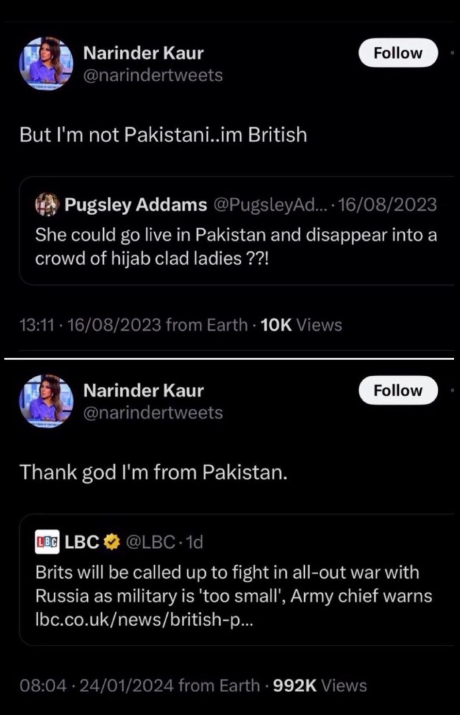Open Narinder Kaur's avatar on the 'from Pakistan' tweet

pyautogui.click(x=46, y=401)
